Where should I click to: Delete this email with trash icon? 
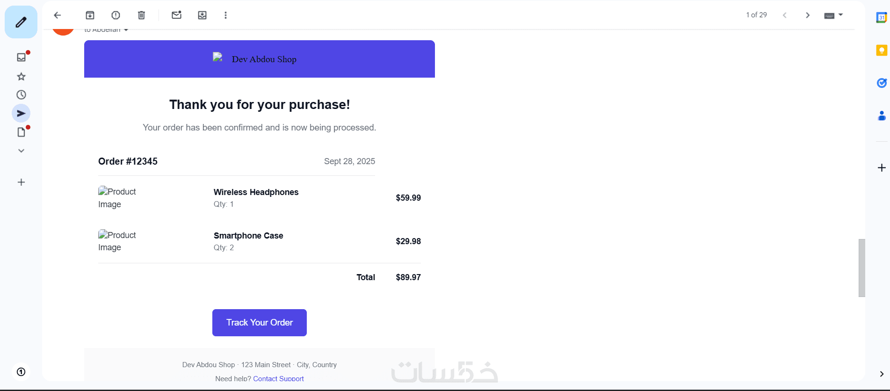click(x=142, y=15)
